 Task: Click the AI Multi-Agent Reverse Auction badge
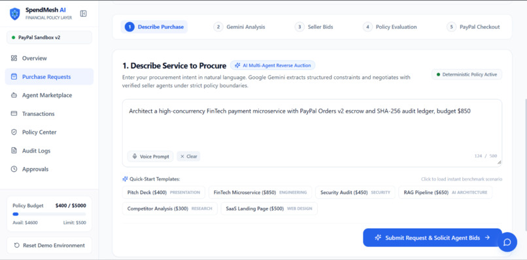pyautogui.click(x=273, y=65)
